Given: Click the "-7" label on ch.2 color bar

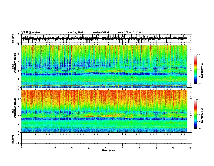Looking at the screenshot, I should pos(199,129).
